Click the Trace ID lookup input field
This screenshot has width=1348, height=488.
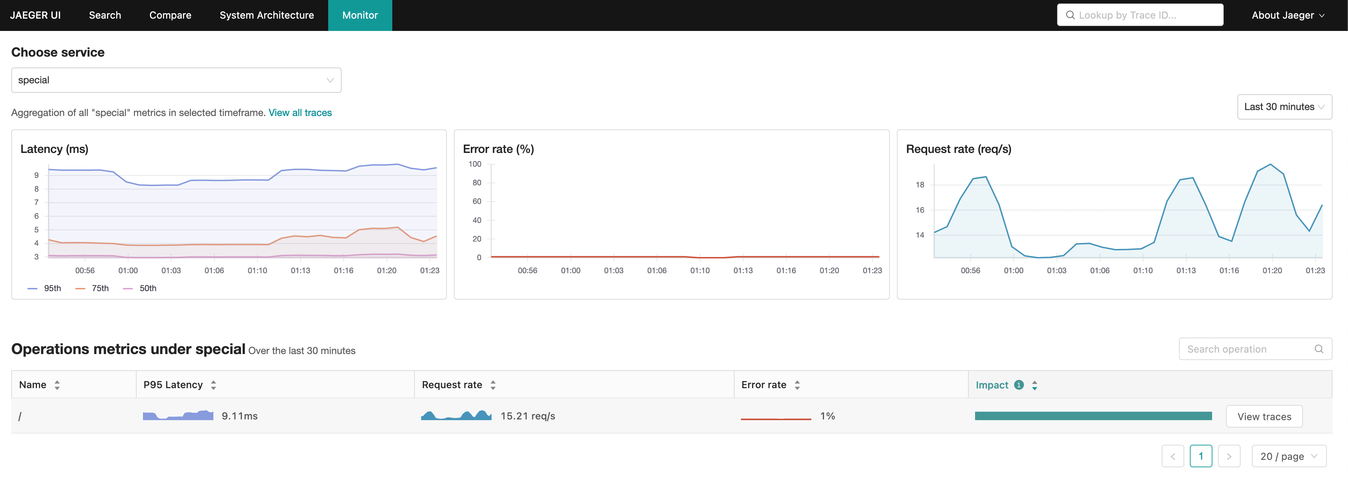pyautogui.click(x=1139, y=14)
